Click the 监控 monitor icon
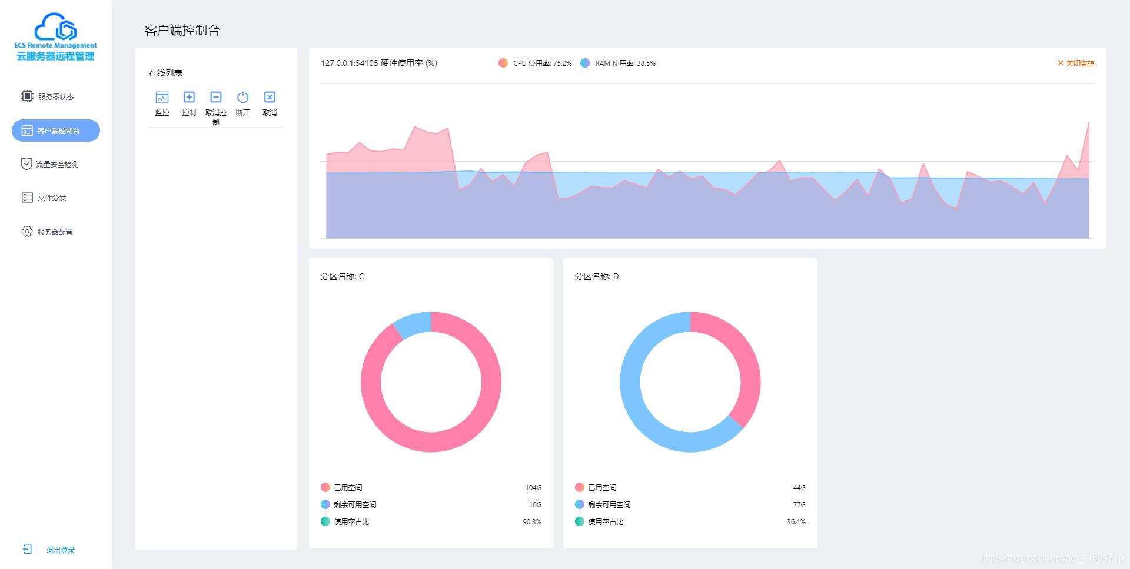 tap(162, 97)
